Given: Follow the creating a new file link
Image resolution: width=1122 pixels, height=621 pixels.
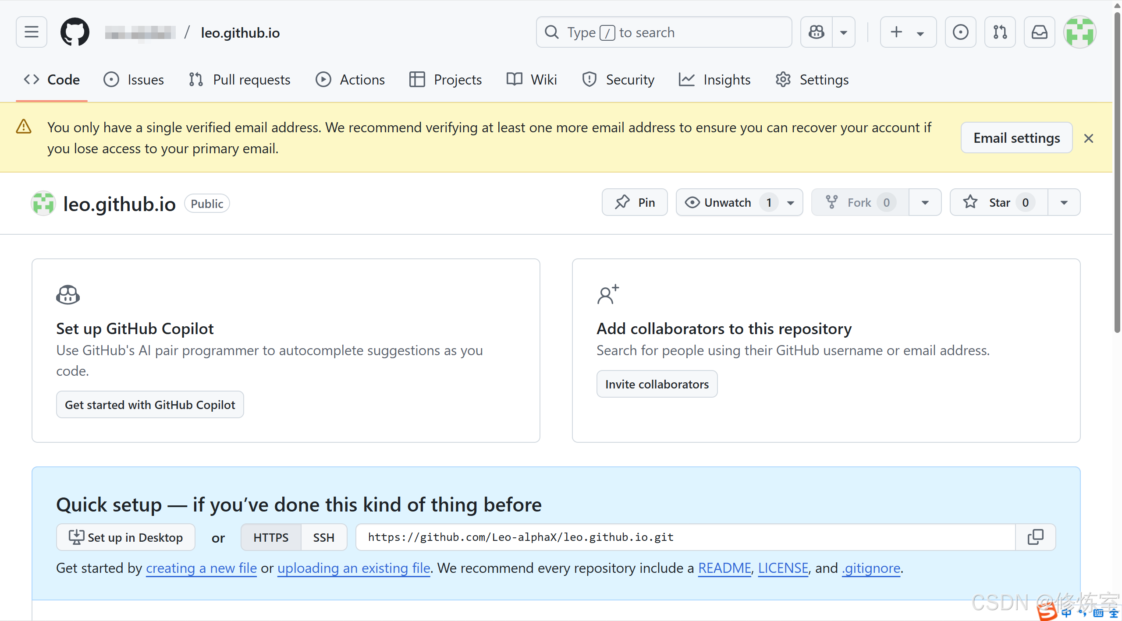Looking at the screenshot, I should [x=201, y=568].
